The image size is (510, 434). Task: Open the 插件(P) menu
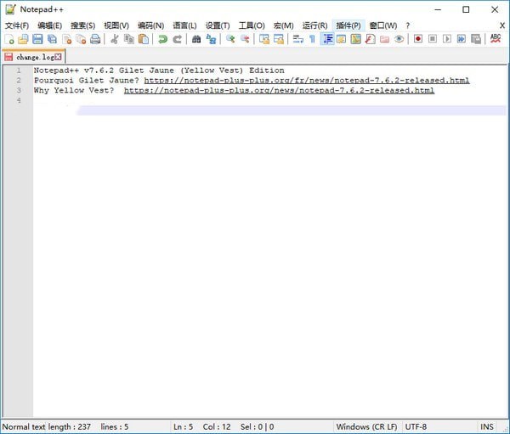(x=348, y=25)
